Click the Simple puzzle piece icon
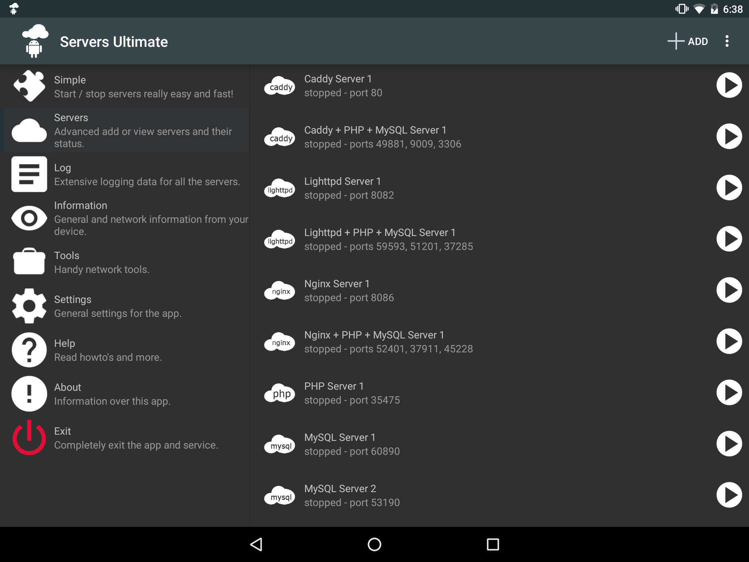 [29, 86]
